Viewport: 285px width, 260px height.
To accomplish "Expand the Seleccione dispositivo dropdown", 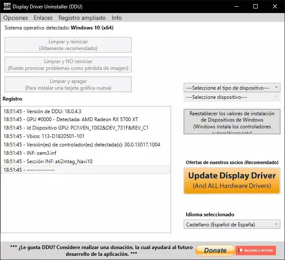I will 232,97.
